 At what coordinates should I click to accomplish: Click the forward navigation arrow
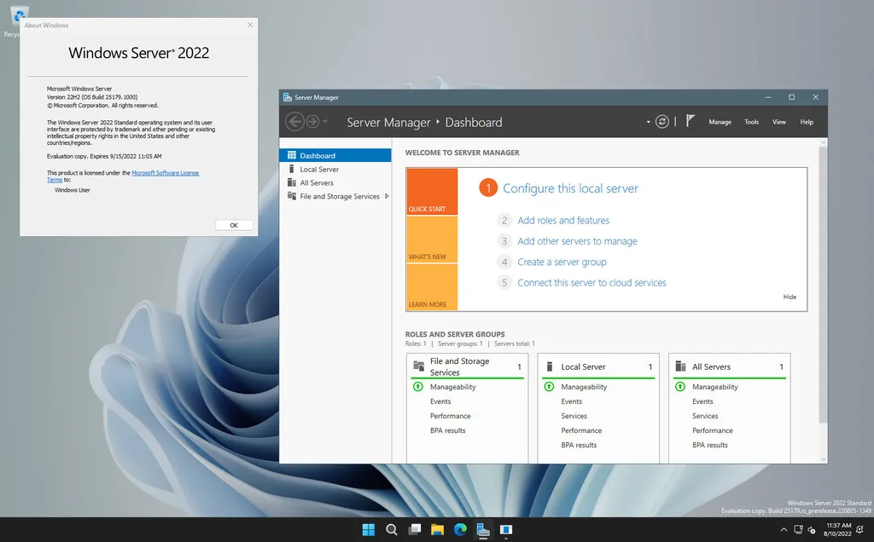click(x=312, y=122)
